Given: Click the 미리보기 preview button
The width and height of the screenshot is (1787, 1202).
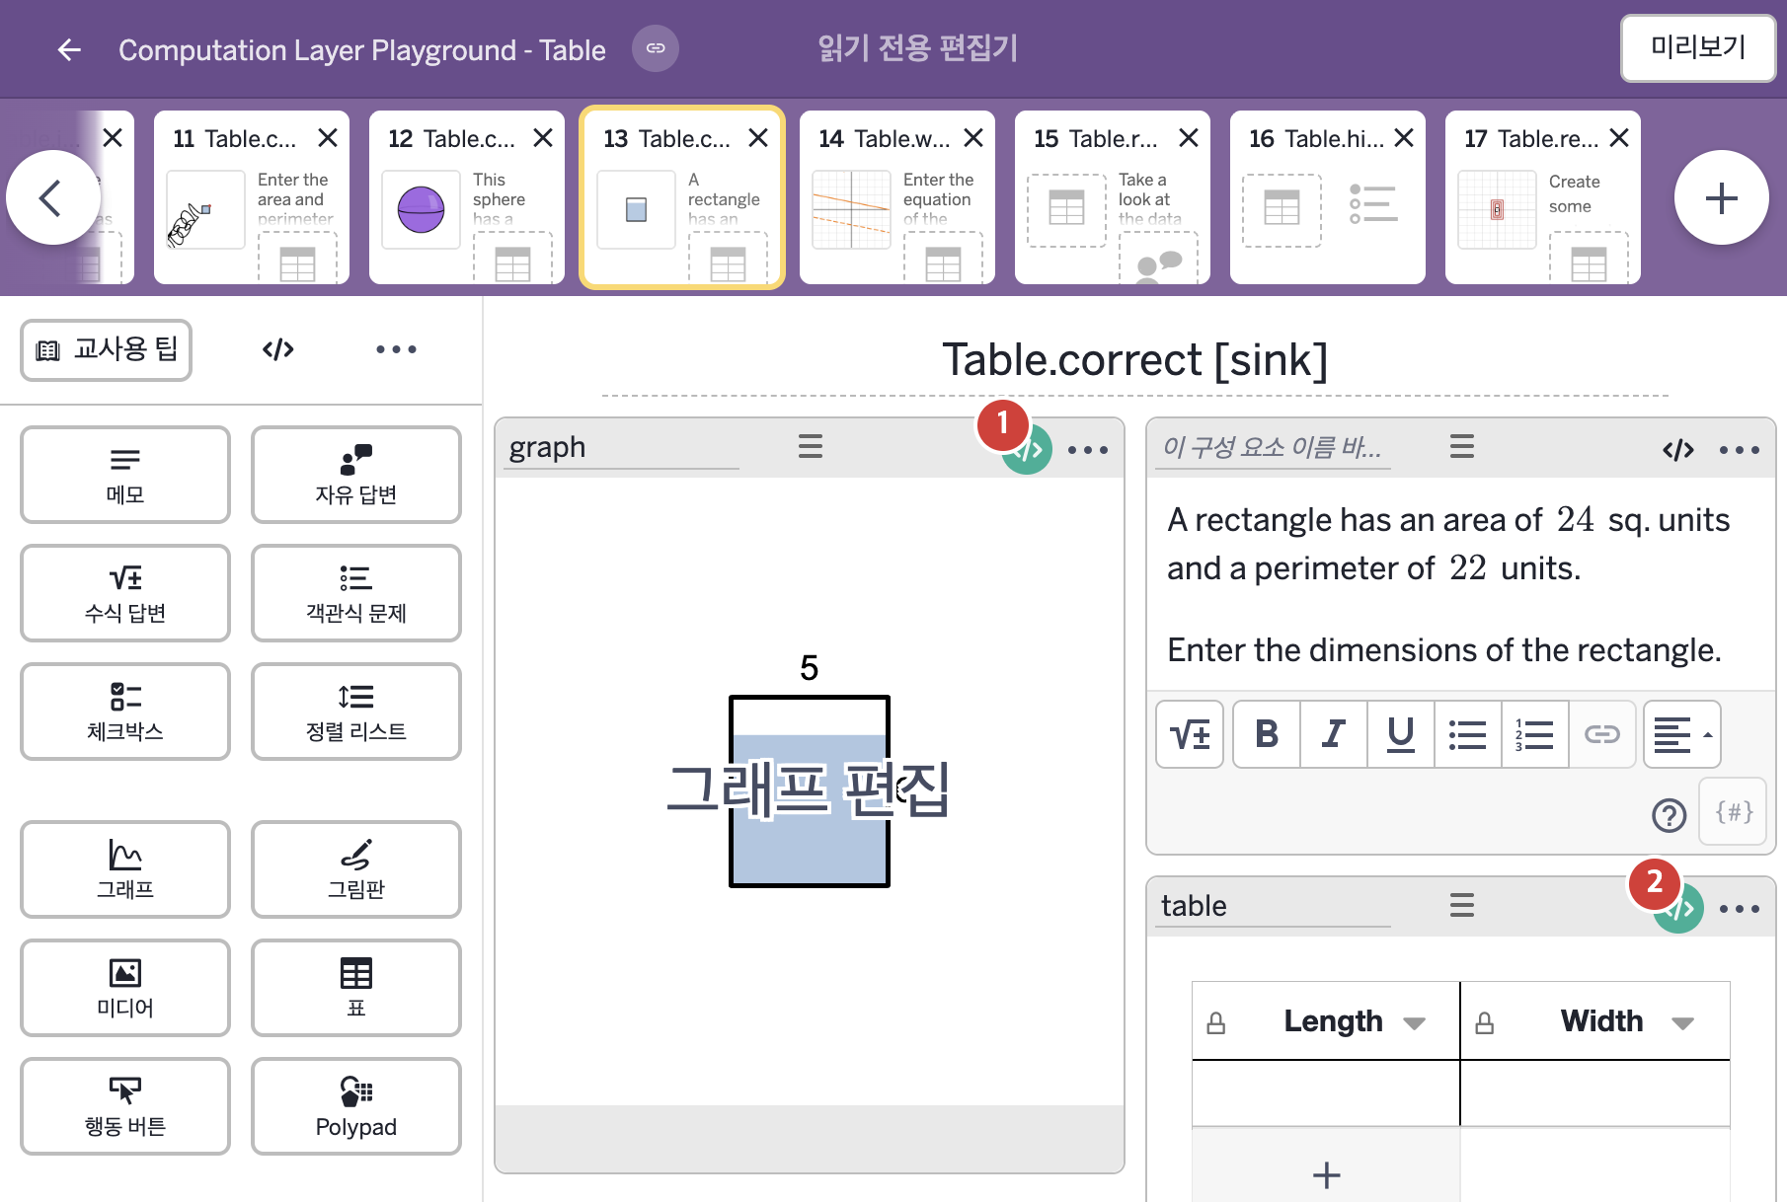Looking at the screenshot, I should click(1698, 47).
